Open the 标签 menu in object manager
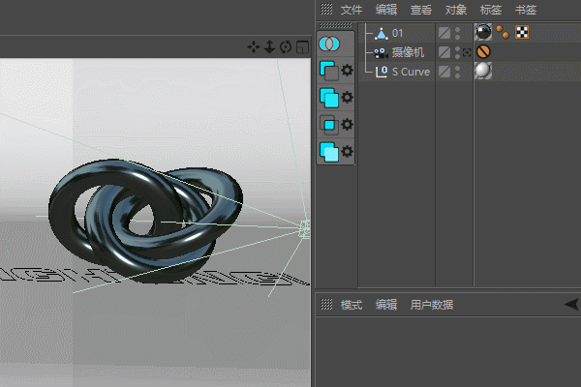 click(x=491, y=10)
